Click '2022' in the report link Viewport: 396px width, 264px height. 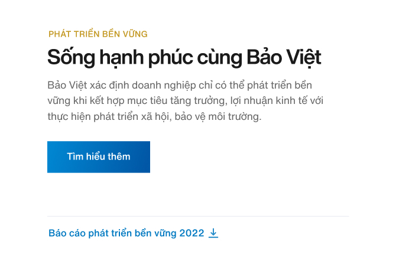[191, 233]
